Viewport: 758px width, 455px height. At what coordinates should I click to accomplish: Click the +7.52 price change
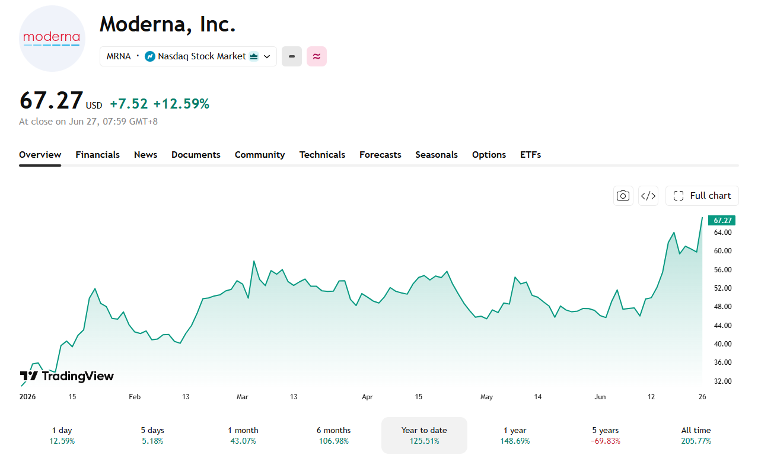point(129,104)
